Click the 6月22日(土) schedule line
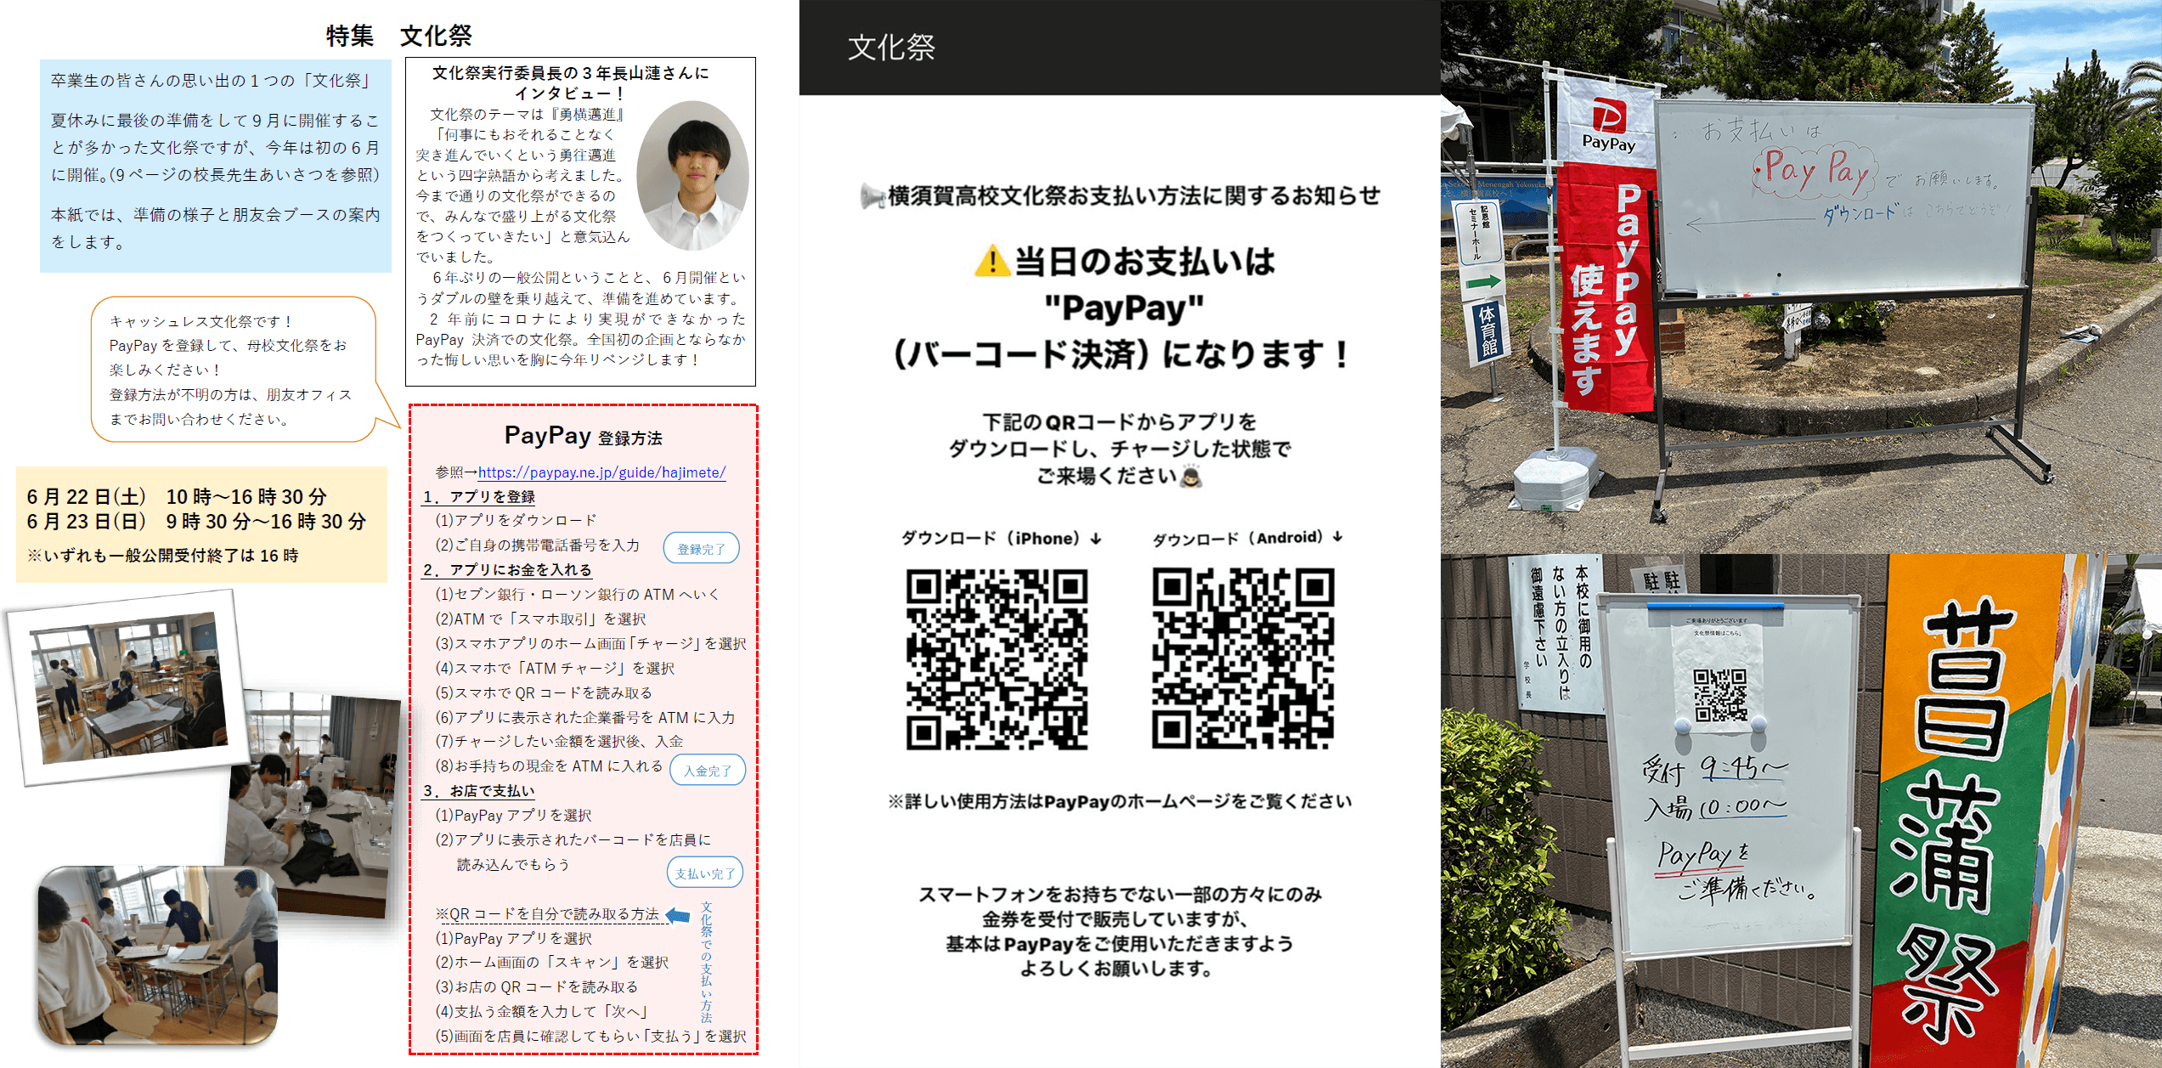Viewport: 2162px width, 1068px height. [x=177, y=496]
